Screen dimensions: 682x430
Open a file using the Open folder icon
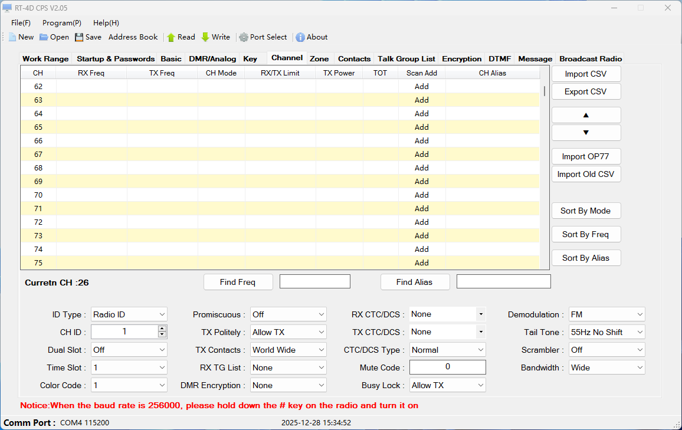[x=44, y=37]
